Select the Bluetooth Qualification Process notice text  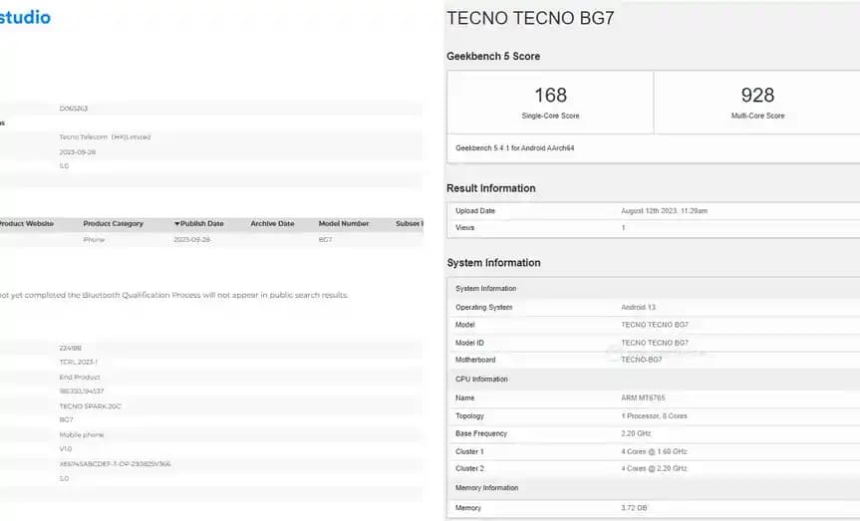click(x=174, y=295)
